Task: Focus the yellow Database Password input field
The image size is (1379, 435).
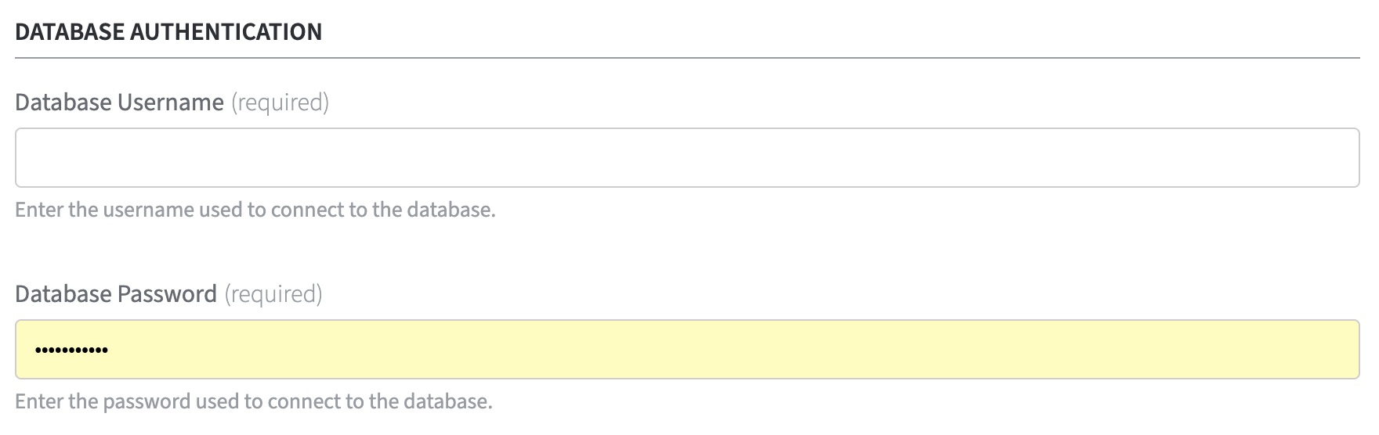Action: 686,349
